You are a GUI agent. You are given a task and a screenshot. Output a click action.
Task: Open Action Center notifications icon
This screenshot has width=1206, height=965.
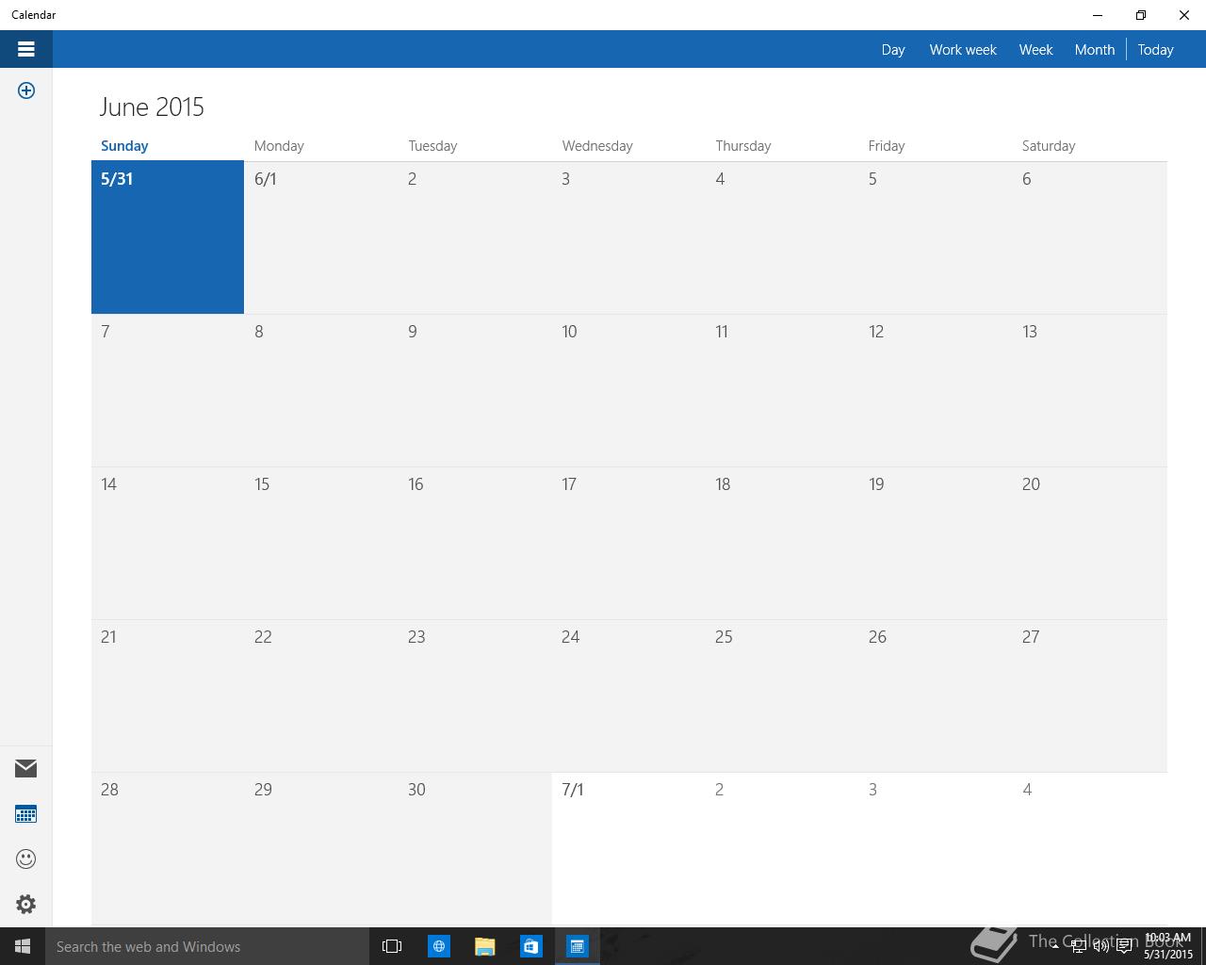tap(1124, 946)
